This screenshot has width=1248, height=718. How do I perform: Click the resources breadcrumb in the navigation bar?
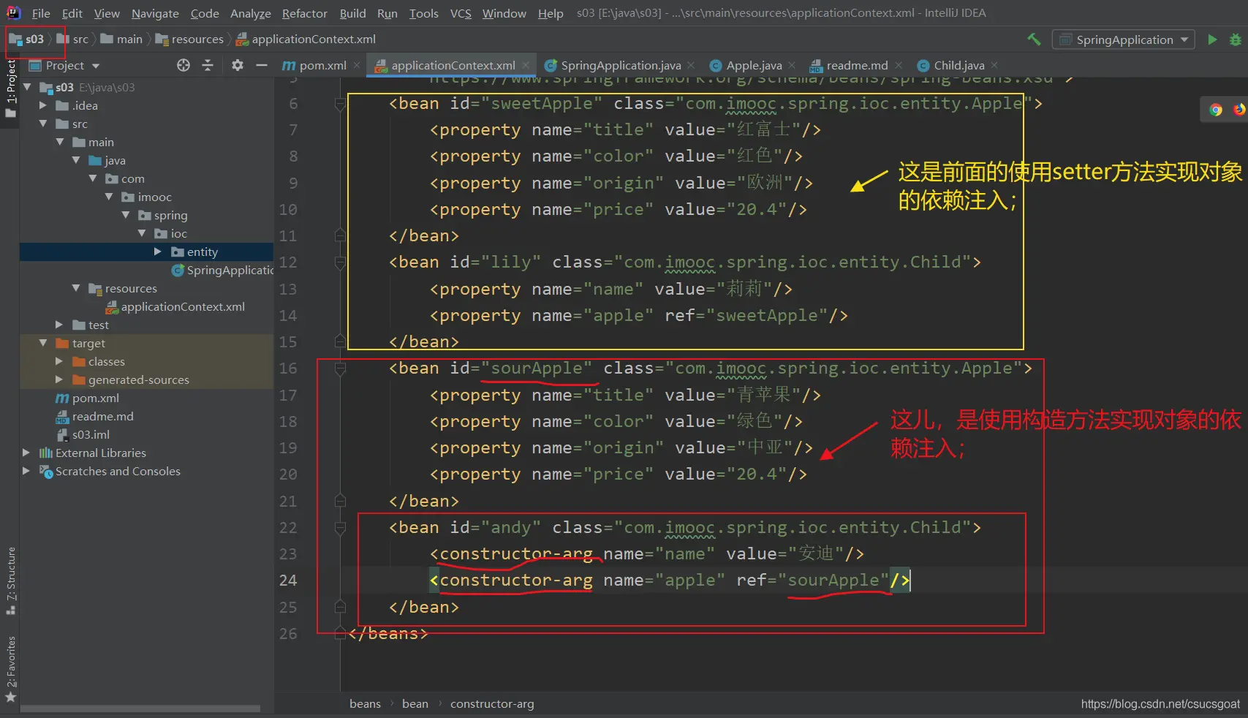point(197,39)
